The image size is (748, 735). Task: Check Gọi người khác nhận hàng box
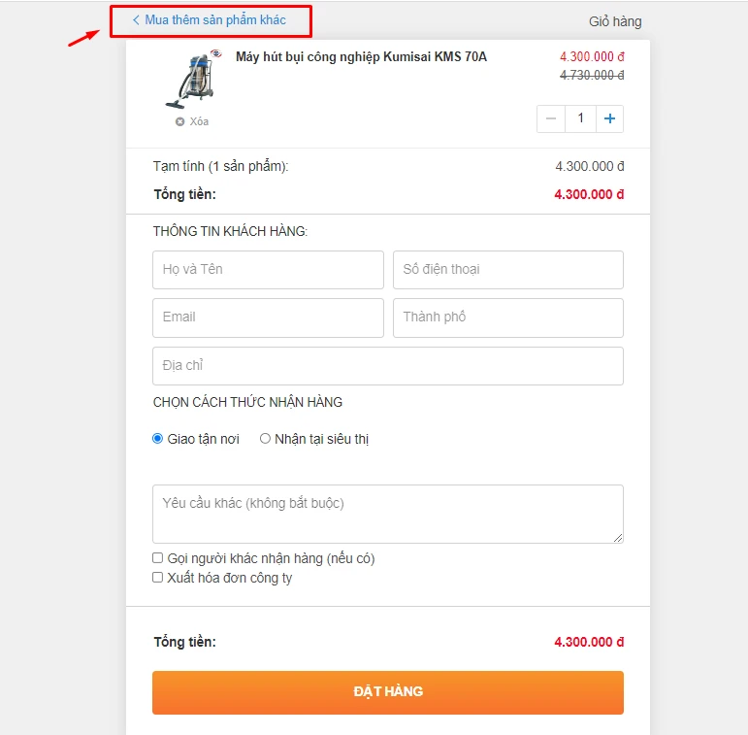coord(158,558)
